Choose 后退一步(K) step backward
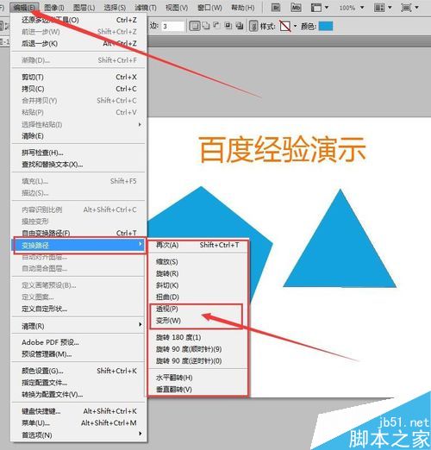The height and width of the screenshot is (450, 431). click(x=79, y=43)
